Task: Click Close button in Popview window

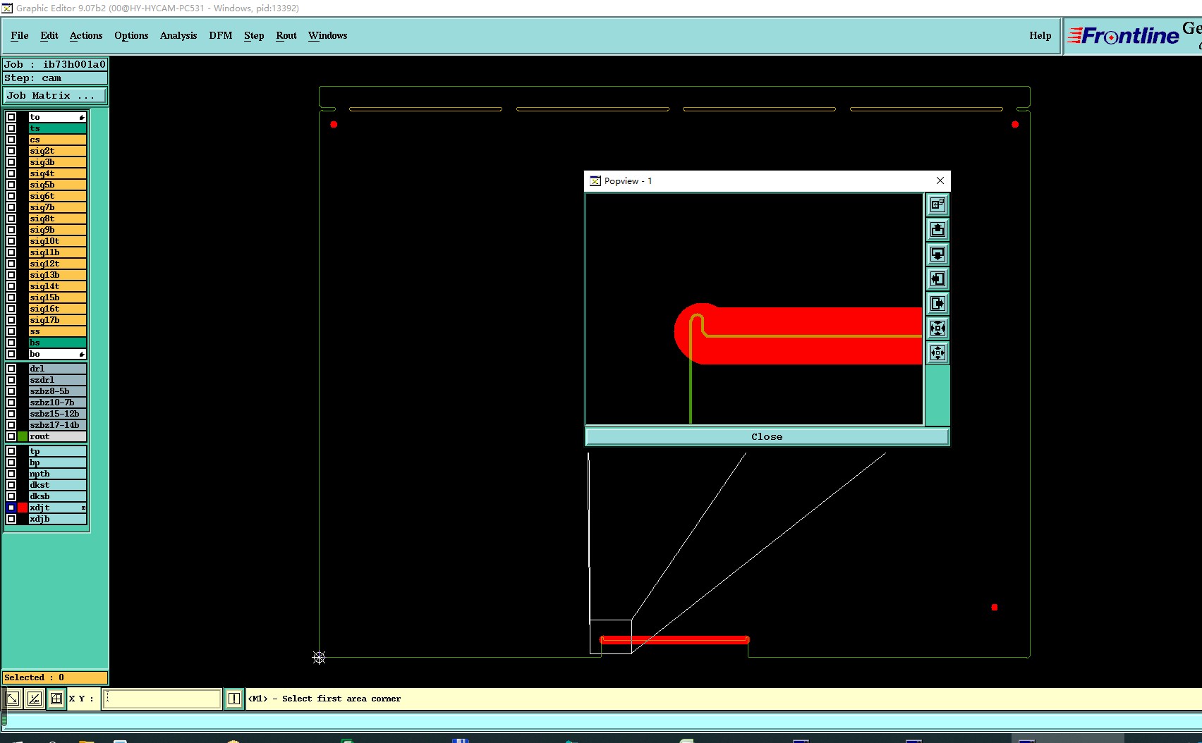Action: coord(767,436)
